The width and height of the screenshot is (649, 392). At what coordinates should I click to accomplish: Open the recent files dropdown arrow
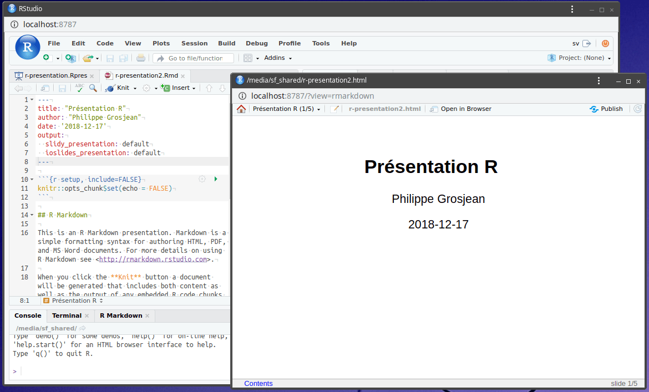(97, 59)
